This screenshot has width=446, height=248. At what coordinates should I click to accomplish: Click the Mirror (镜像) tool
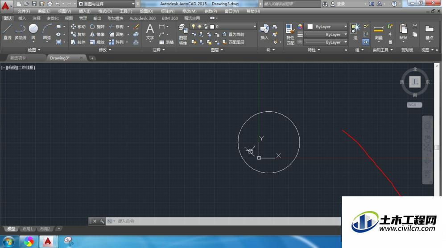point(97,34)
